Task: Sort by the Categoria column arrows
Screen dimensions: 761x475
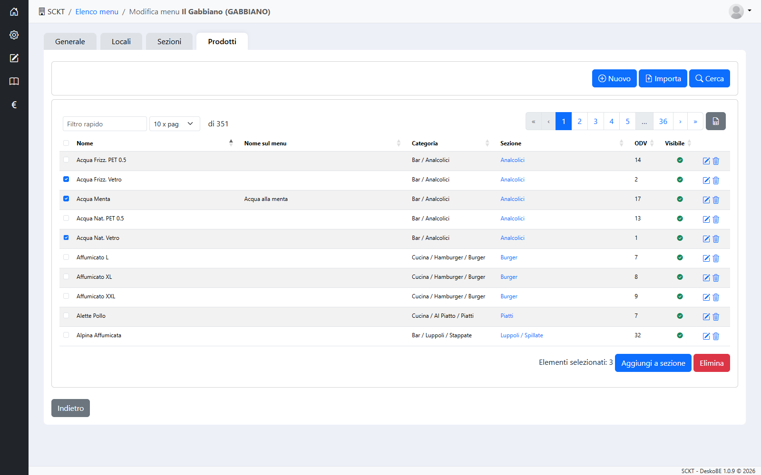Action: pos(487,143)
